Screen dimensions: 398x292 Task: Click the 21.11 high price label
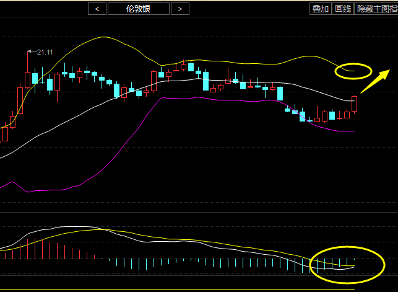[x=45, y=52]
